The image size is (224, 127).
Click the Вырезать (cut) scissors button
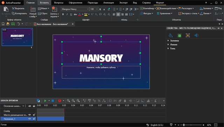pos(18,8)
